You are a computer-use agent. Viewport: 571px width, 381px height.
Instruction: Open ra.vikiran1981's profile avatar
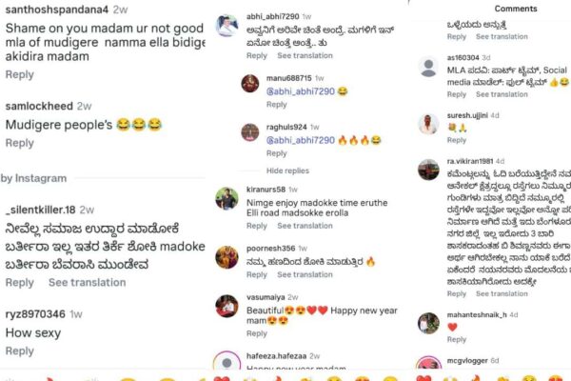(x=428, y=170)
